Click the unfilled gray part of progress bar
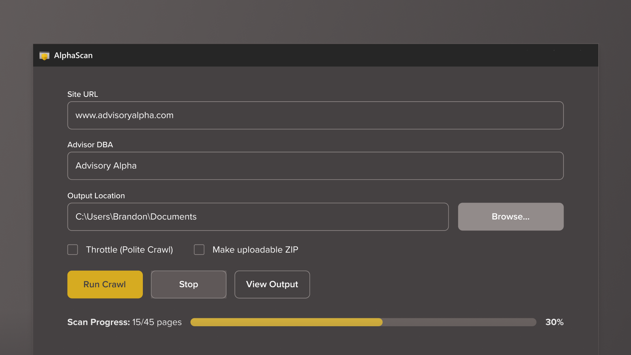The height and width of the screenshot is (355, 631). click(459, 322)
